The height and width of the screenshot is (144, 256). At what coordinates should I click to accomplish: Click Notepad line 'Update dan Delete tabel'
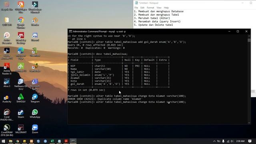[x=156, y=25]
